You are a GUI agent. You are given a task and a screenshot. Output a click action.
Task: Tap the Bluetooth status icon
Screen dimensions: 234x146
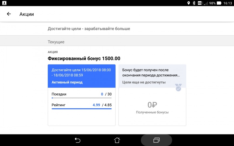click(194, 3)
